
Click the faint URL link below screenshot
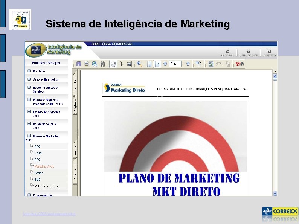(x=49, y=214)
